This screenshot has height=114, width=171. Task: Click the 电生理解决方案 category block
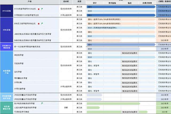pyautogui.click(x=7, y=108)
